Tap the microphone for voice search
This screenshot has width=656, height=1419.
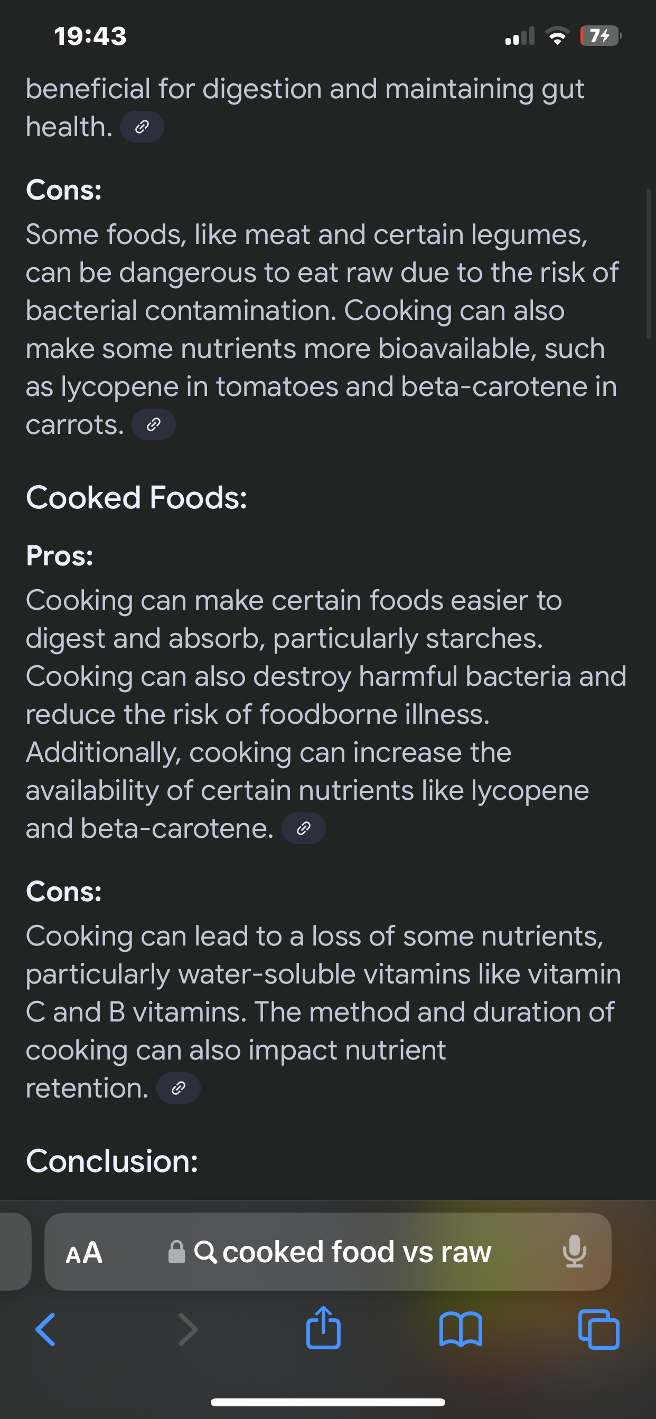click(575, 1251)
